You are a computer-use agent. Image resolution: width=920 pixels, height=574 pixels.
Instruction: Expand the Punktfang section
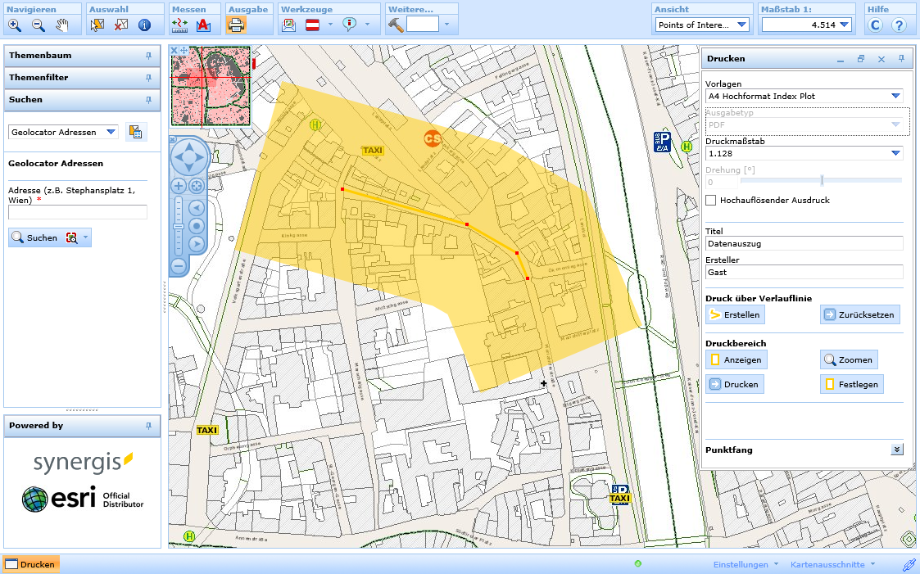point(897,450)
